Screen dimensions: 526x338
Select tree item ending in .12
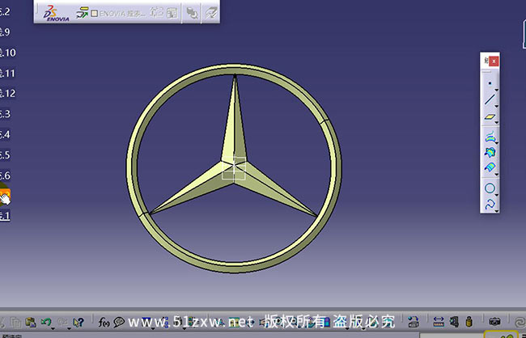[7, 93]
